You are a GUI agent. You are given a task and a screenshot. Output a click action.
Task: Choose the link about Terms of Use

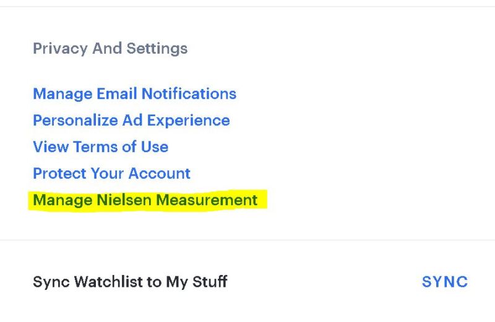(x=100, y=147)
